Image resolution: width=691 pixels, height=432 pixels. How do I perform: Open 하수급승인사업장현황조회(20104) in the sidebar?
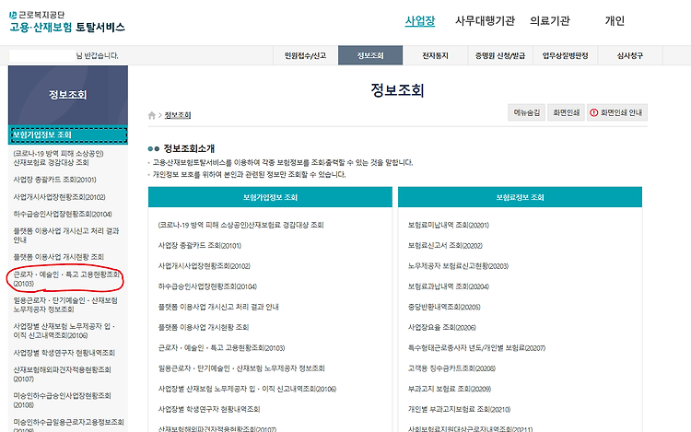pyautogui.click(x=63, y=214)
